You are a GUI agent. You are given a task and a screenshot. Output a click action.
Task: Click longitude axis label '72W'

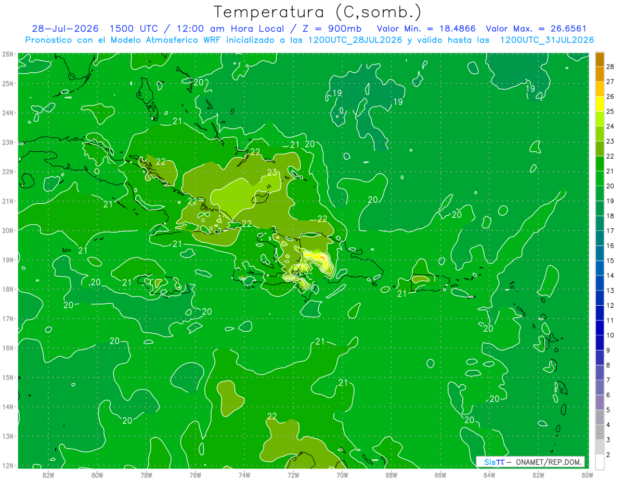coord(293,475)
